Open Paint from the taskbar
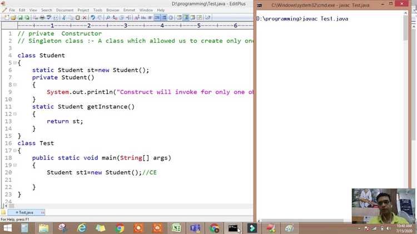This screenshot has width=417, height=234. coord(290,228)
